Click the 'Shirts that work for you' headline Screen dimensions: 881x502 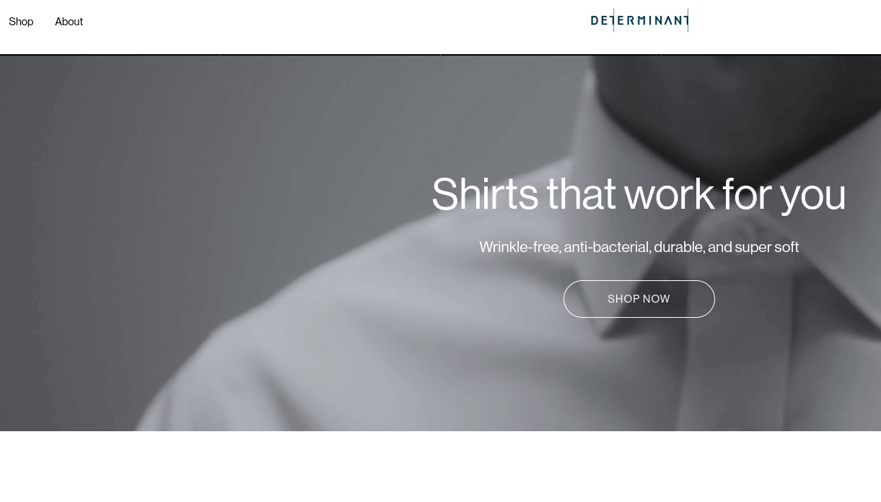[639, 194]
